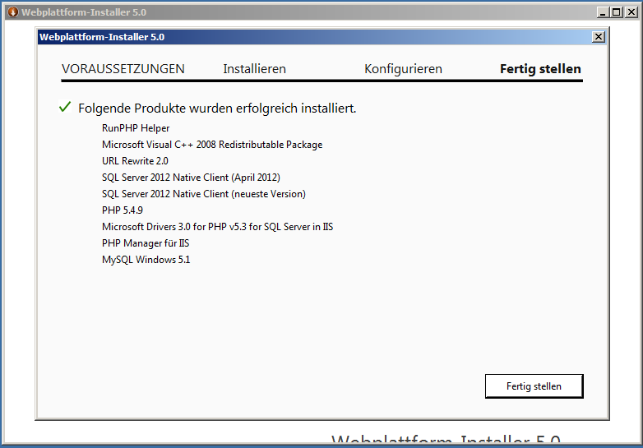Select 'SQL Server 2012 Native Client (April 2012)' entry
The height and width of the screenshot is (448, 643).
tap(191, 178)
